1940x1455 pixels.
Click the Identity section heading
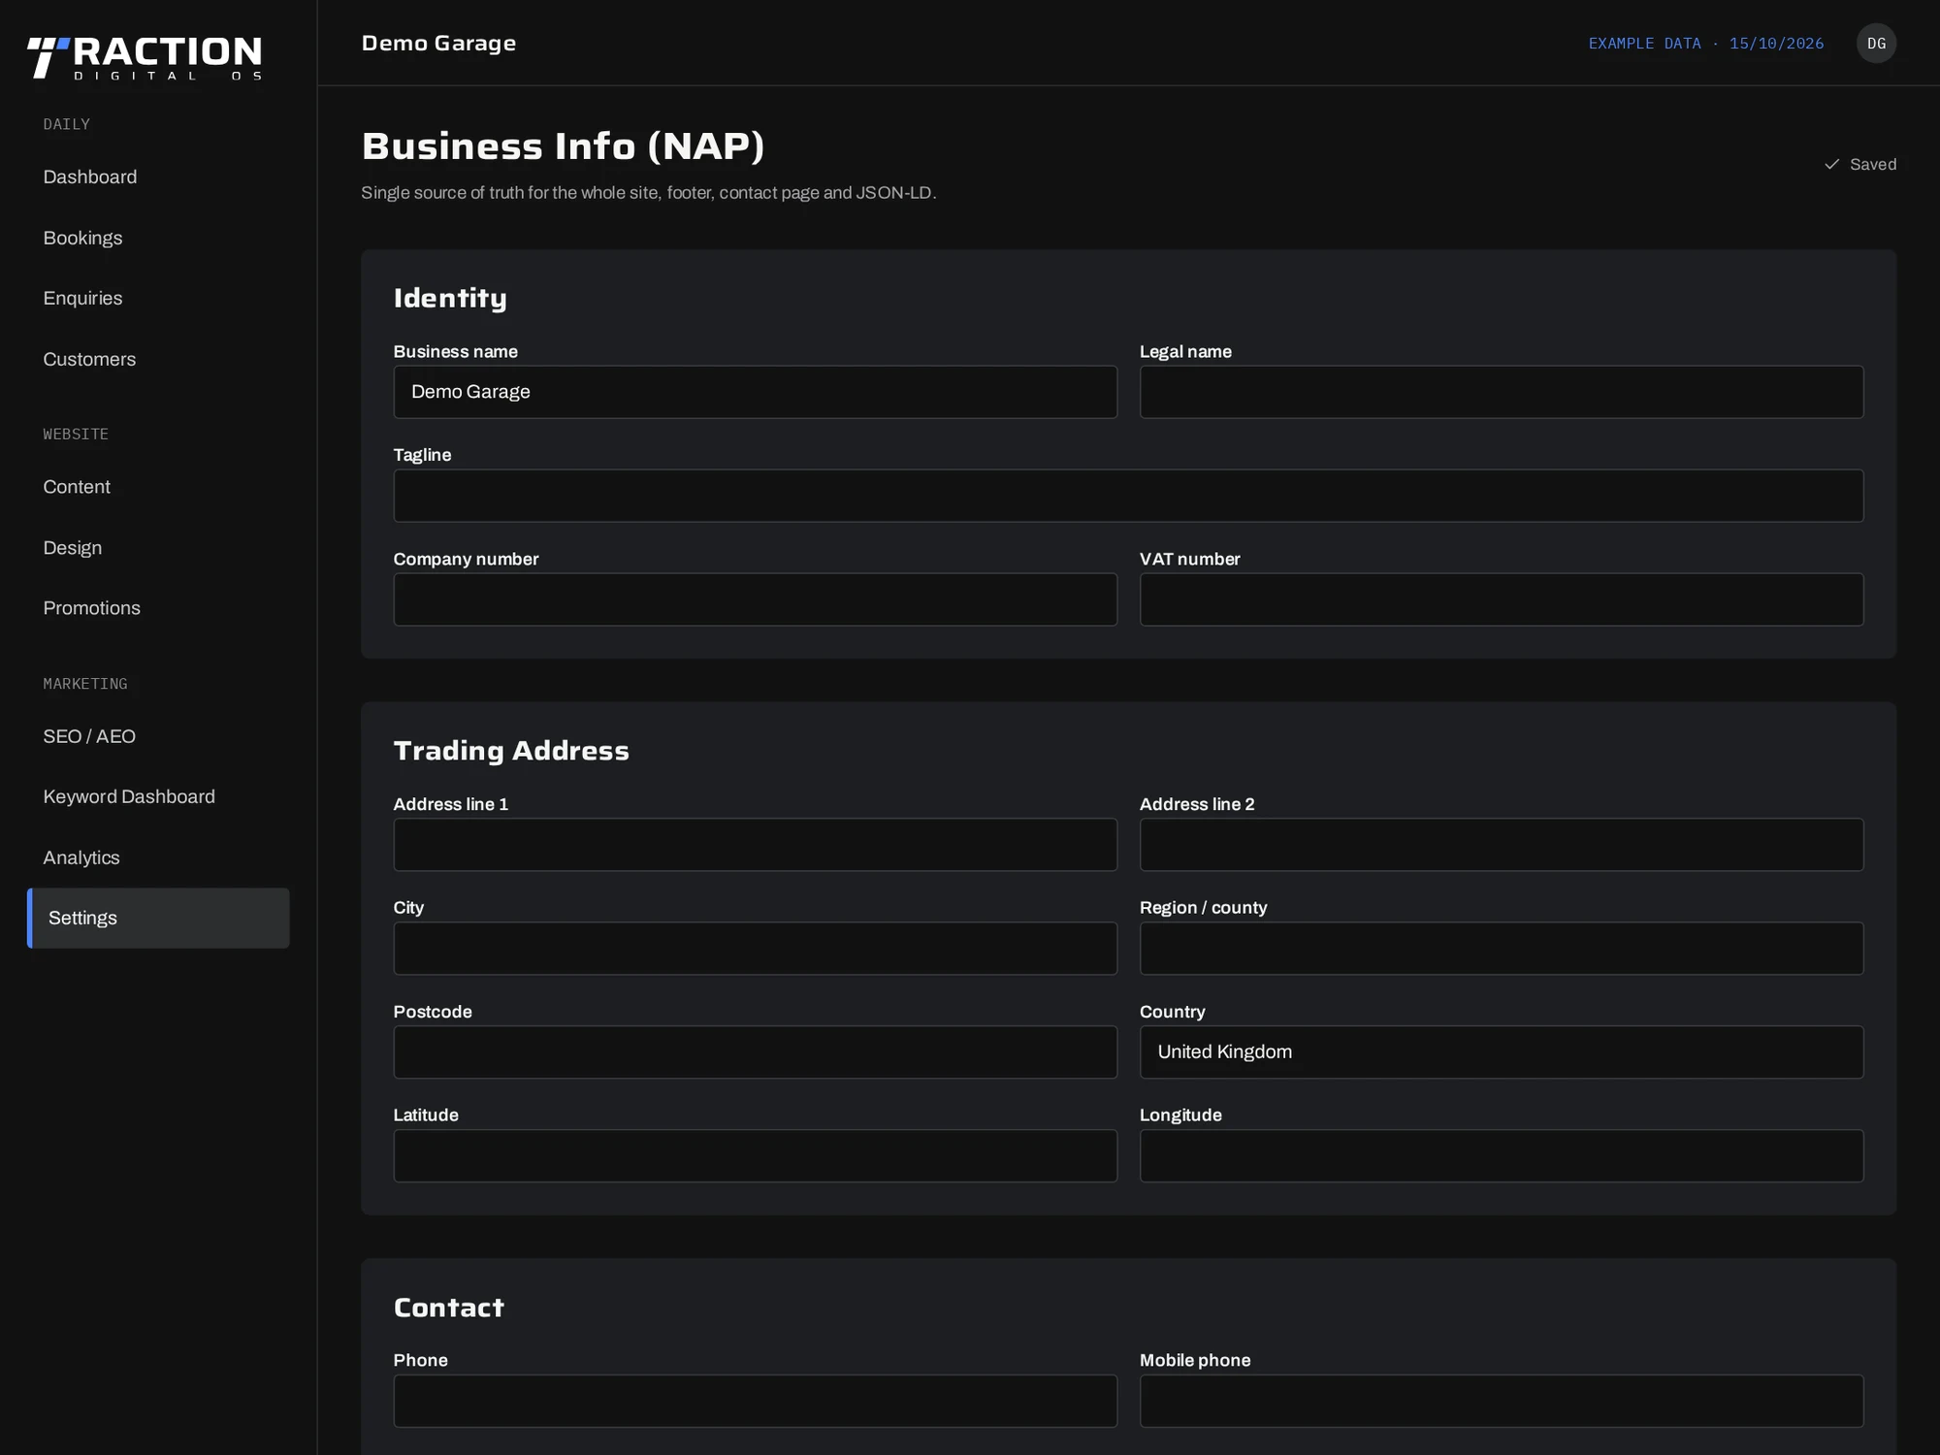pyautogui.click(x=450, y=298)
